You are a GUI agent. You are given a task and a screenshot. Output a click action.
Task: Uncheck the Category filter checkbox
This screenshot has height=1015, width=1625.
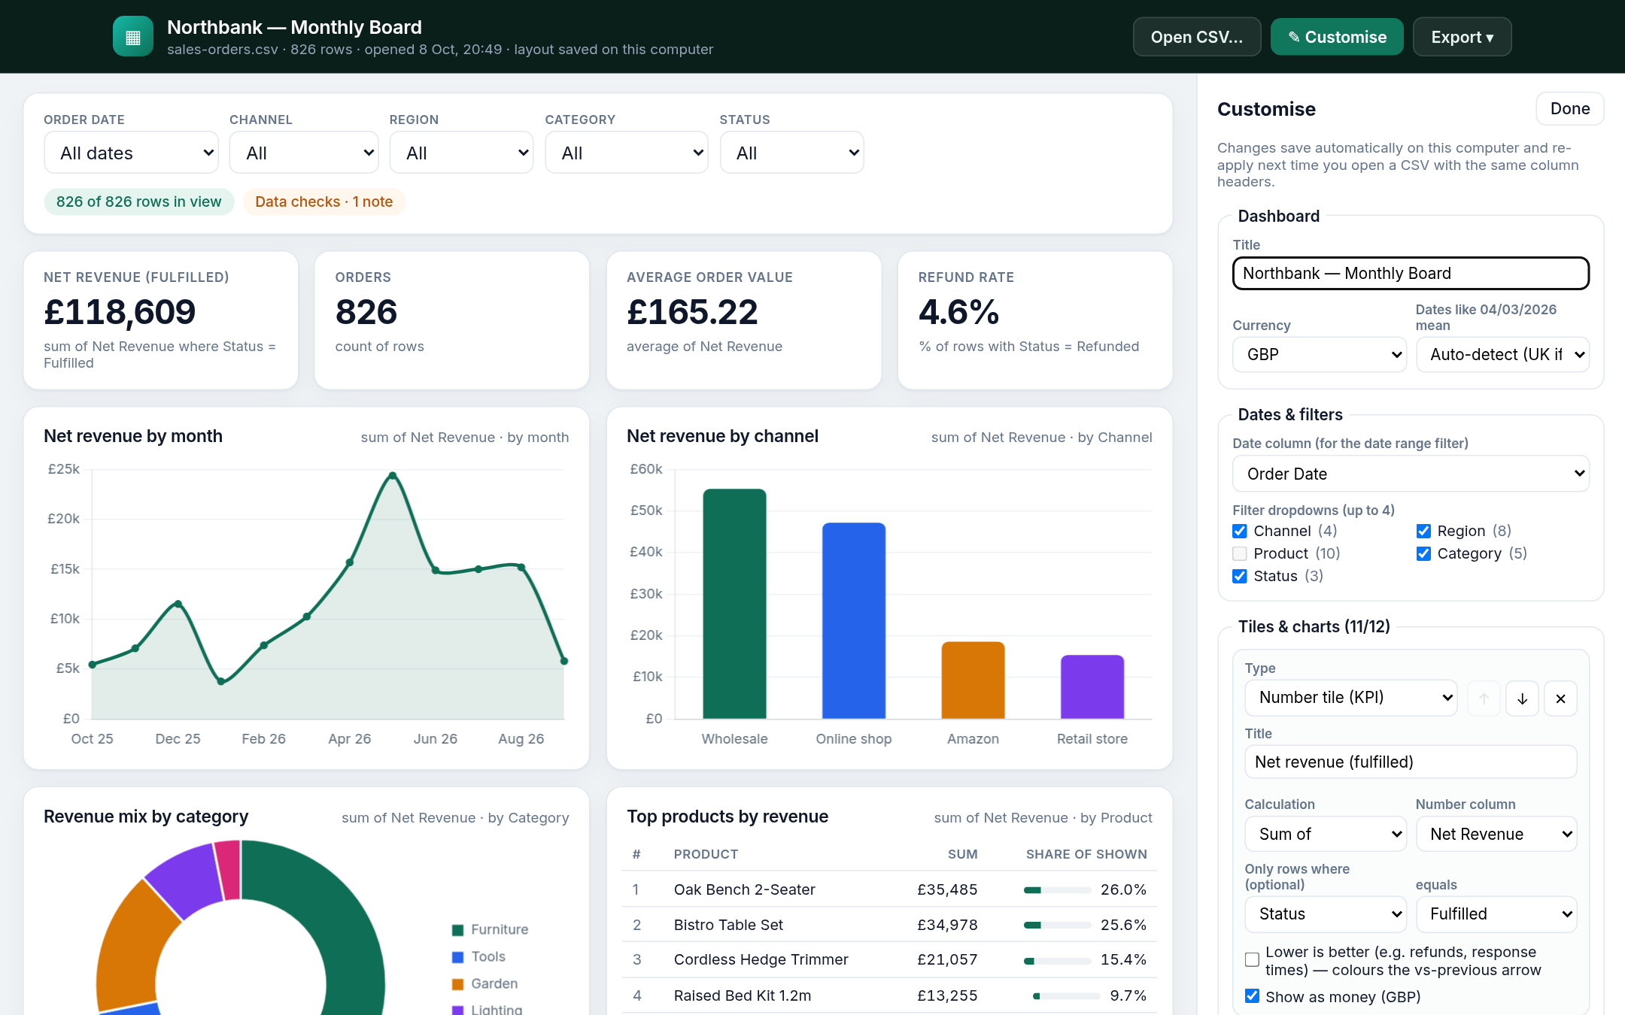[x=1423, y=554]
